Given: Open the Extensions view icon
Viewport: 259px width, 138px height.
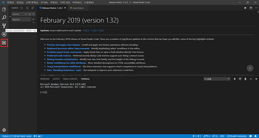Looking at the screenshot, I should (x=4, y=43).
